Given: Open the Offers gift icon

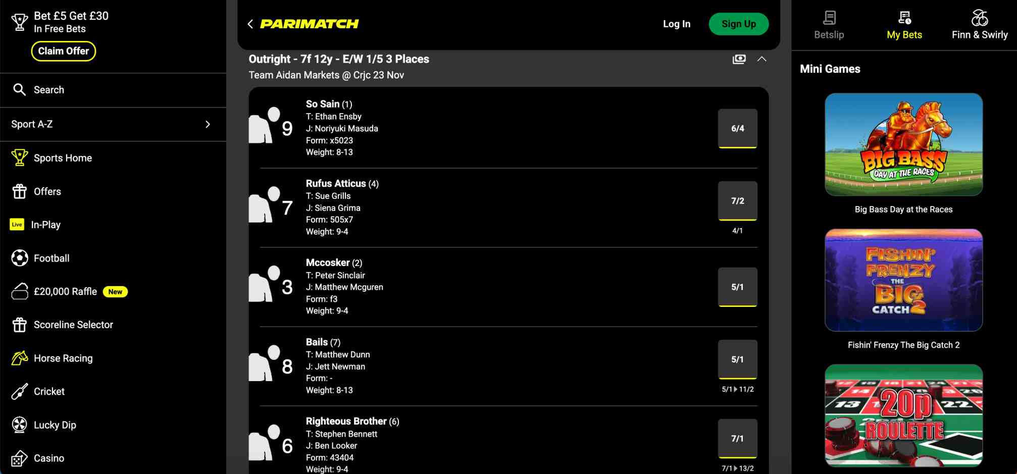Looking at the screenshot, I should pyautogui.click(x=19, y=191).
